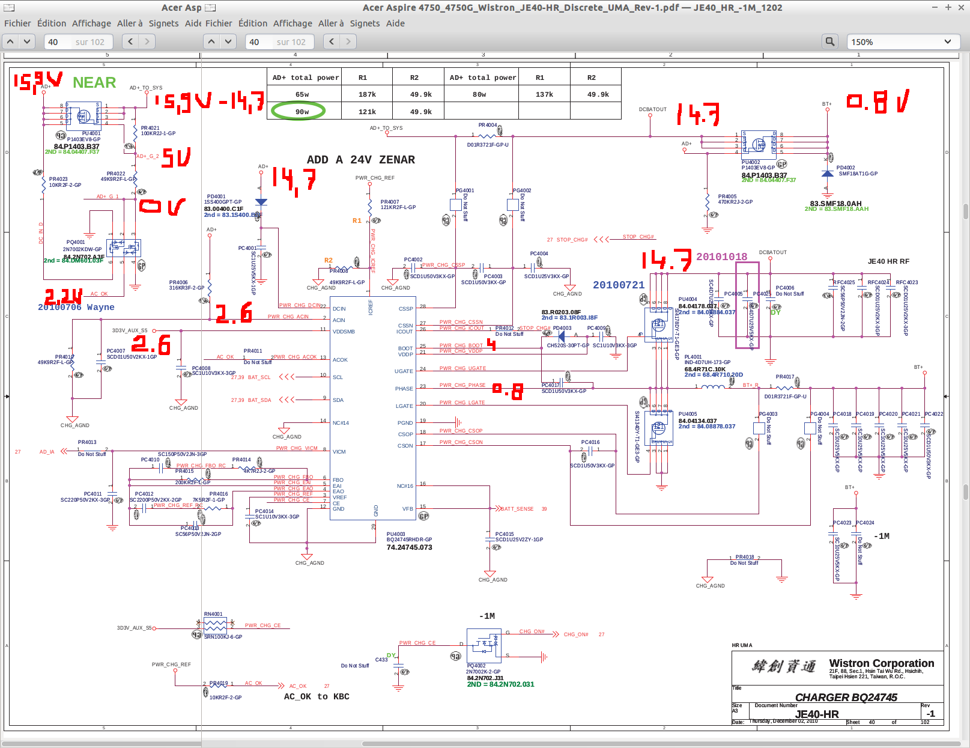Click 'STOP_CHG#' net label near top
970x748 pixels.
(x=638, y=237)
